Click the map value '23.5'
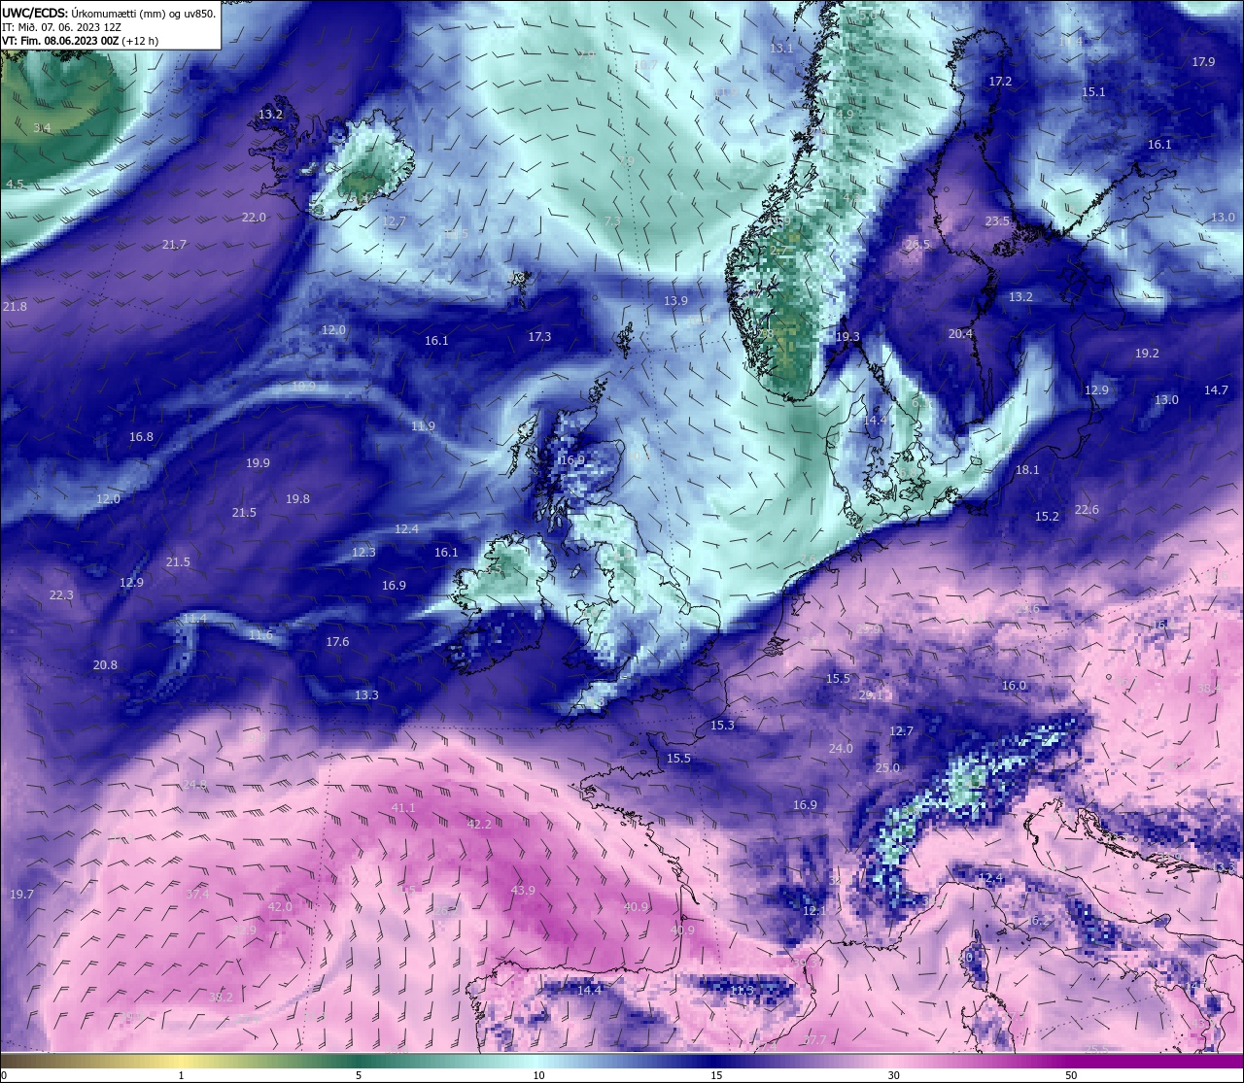 click(x=997, y=221)
